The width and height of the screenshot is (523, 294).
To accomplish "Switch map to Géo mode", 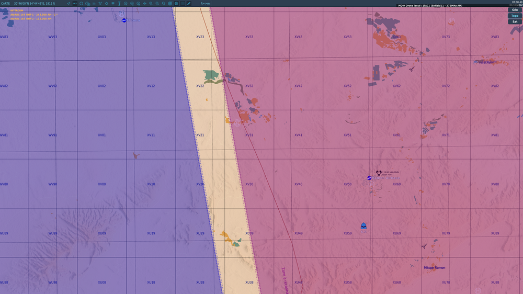I will (515, 9).
